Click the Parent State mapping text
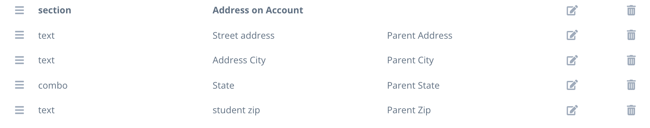This screenshot has width=650, height=128. pos(413,85)
